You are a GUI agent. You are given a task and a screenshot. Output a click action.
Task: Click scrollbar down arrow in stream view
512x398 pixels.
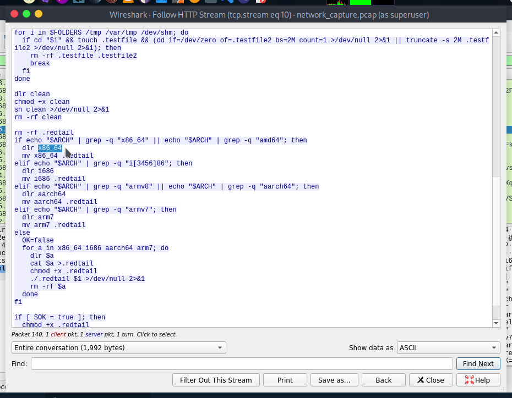click(x=496, y=323)
